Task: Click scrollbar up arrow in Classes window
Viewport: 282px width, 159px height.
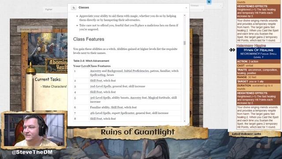Action: (185, 16)
